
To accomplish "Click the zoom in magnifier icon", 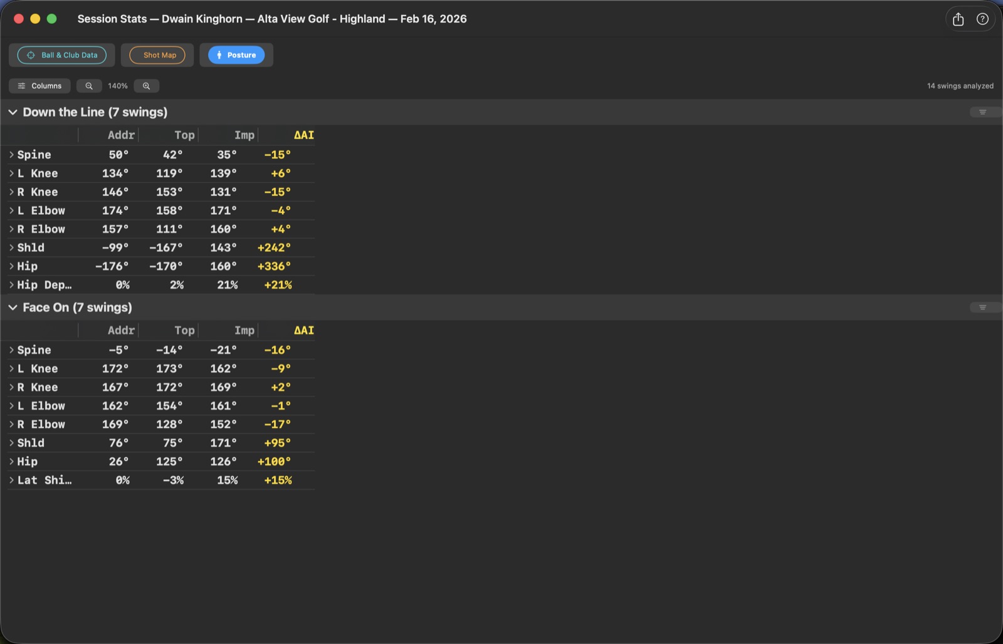I will 146,86.
